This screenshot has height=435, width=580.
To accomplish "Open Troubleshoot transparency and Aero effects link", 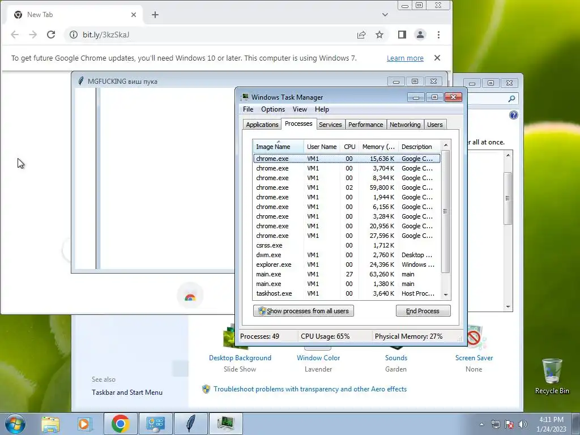I will click(x=310, y=389).
